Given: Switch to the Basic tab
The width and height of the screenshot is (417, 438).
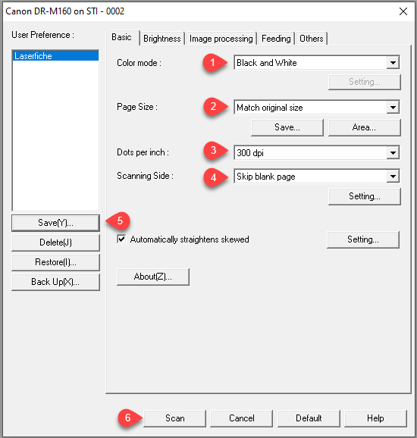Looking at the screenshot, I should [122, 37].
